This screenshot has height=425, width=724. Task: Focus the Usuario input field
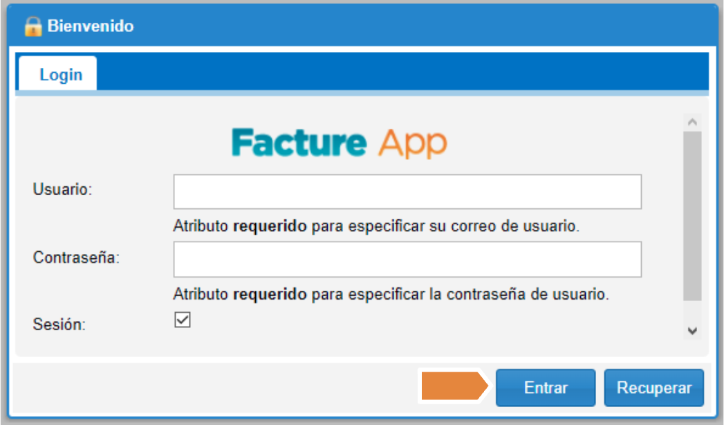click(407, 192)
